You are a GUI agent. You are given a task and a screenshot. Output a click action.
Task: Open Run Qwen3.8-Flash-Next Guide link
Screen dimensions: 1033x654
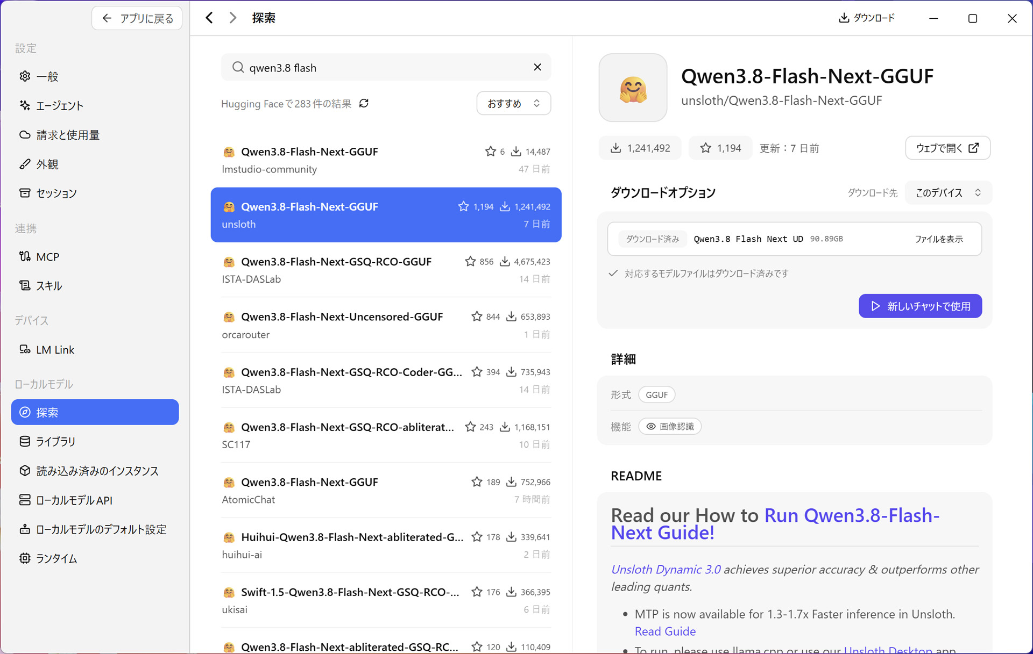[x=775, y=524]
